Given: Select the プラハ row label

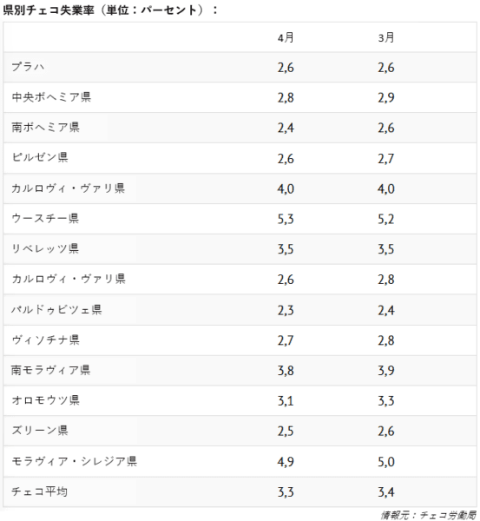Looking at the screenshot, I should [x=28, y=67].
